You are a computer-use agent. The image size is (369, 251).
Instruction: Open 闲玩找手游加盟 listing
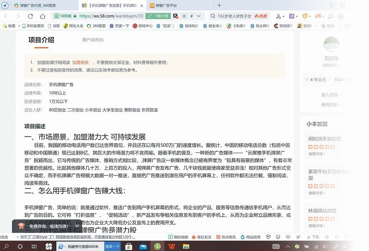coord(325,139)
